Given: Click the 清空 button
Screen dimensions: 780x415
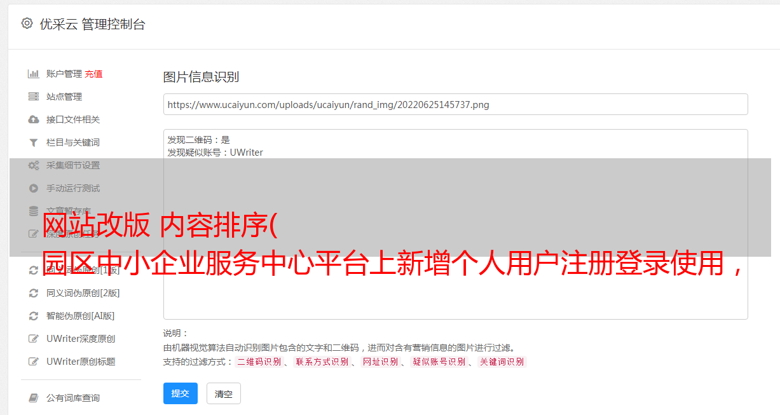Looking at the screenshot, I should pyautogui.click(x=224, y=393).
